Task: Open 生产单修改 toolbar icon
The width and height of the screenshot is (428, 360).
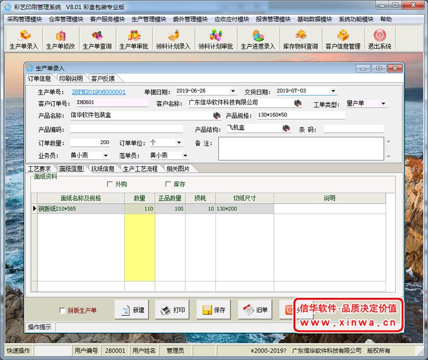Action: tap(60, 39)
